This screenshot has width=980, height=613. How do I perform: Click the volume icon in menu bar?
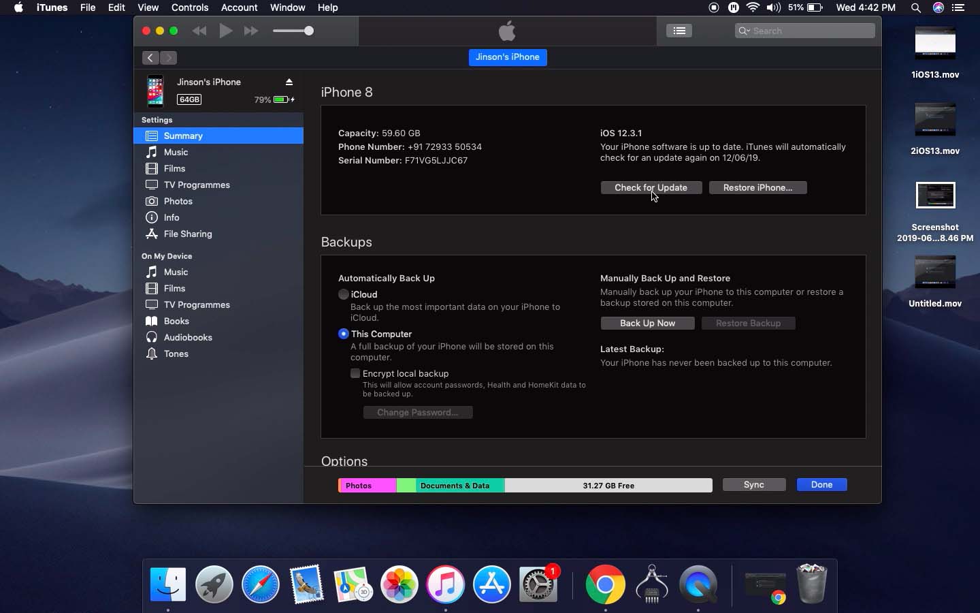click(773, 7)
